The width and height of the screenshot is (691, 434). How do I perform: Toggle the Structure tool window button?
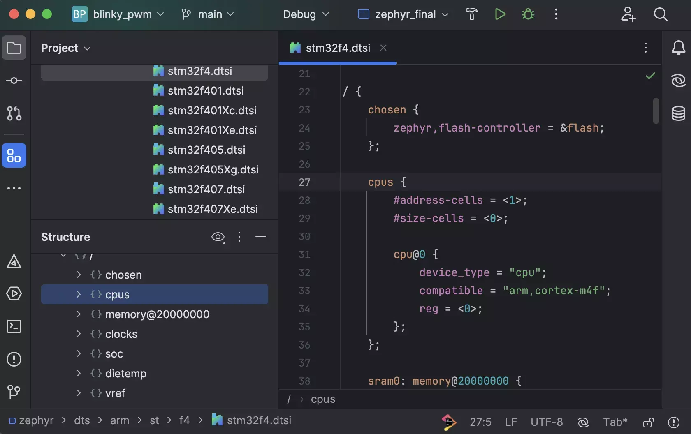(x=14, y=155)
